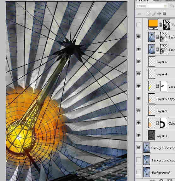Click the 'Layer 4' name text

click(162, 74)
